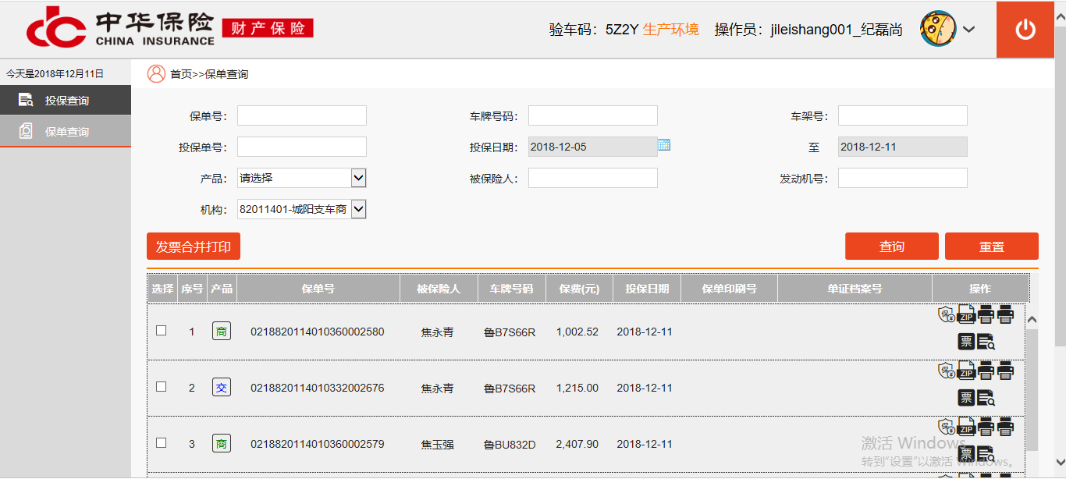Click premium amount 1,215.00
1066x479 pixels.
[x=577, y=388]
